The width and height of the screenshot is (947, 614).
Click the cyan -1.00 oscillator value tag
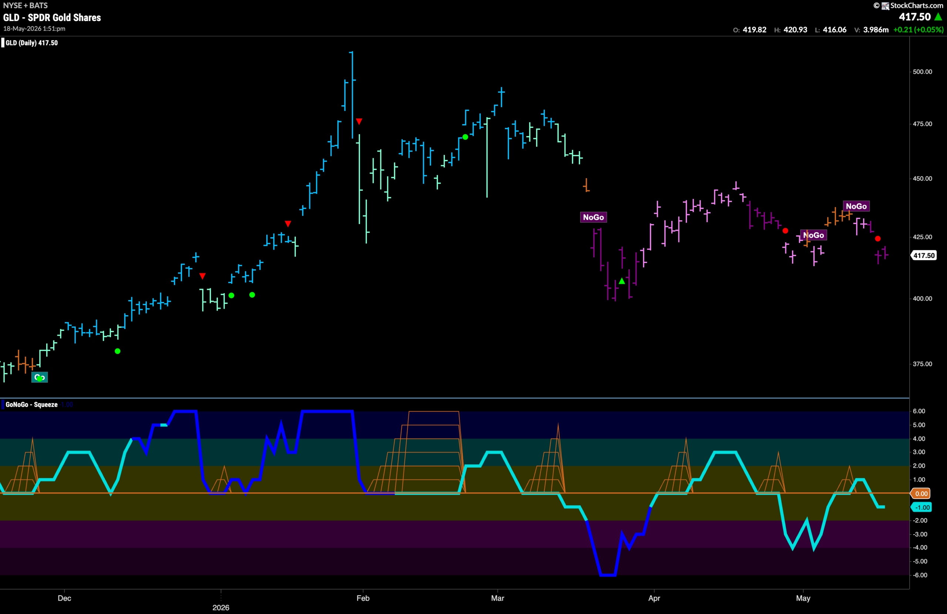(921, 508)
